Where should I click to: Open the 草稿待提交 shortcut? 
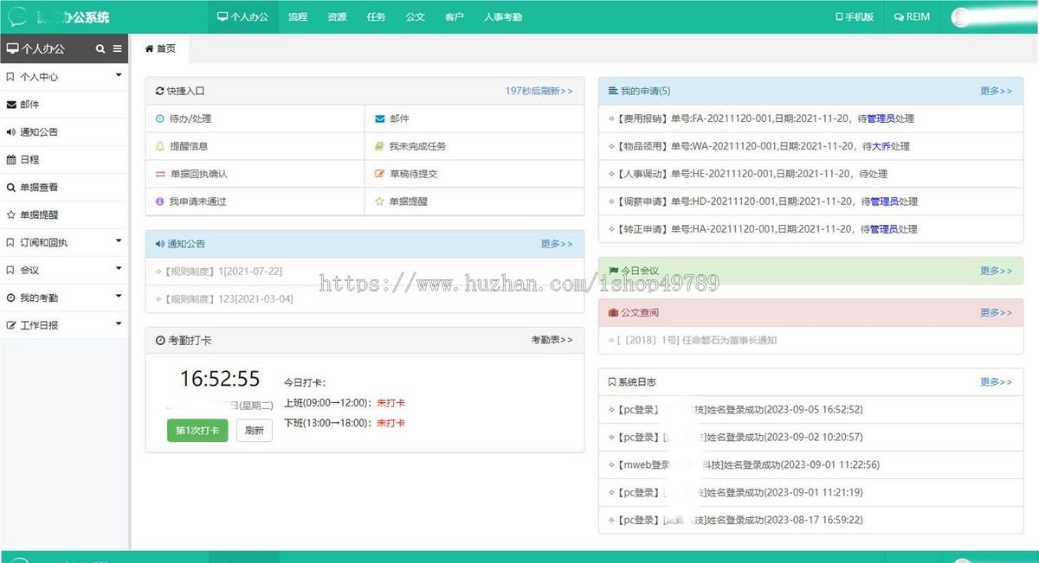[474, 174]
